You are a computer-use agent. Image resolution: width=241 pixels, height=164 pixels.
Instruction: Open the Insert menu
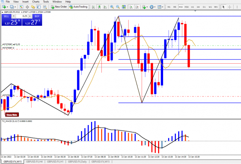pyautogui.click(x=25, y=2)
